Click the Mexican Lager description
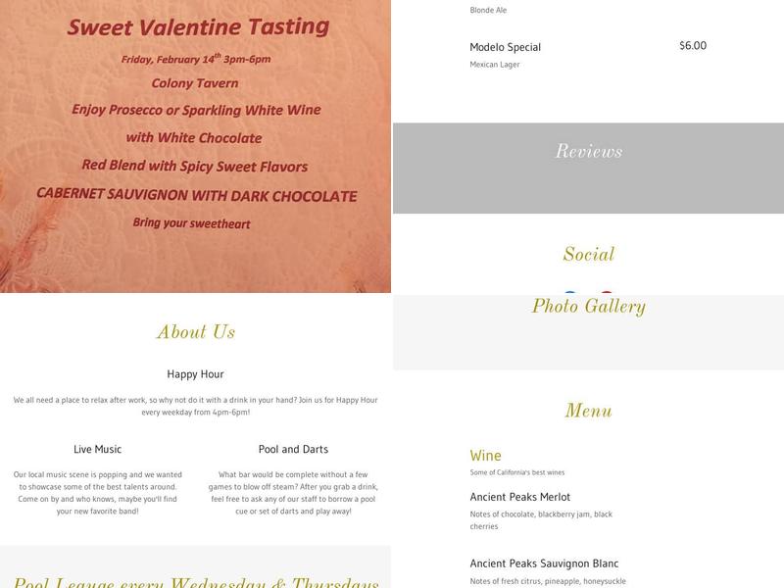Viewport: 784px width, 588px height. 495,65
